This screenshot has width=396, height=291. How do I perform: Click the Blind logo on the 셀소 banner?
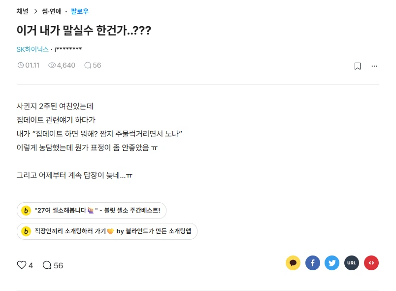click(26, 210)
